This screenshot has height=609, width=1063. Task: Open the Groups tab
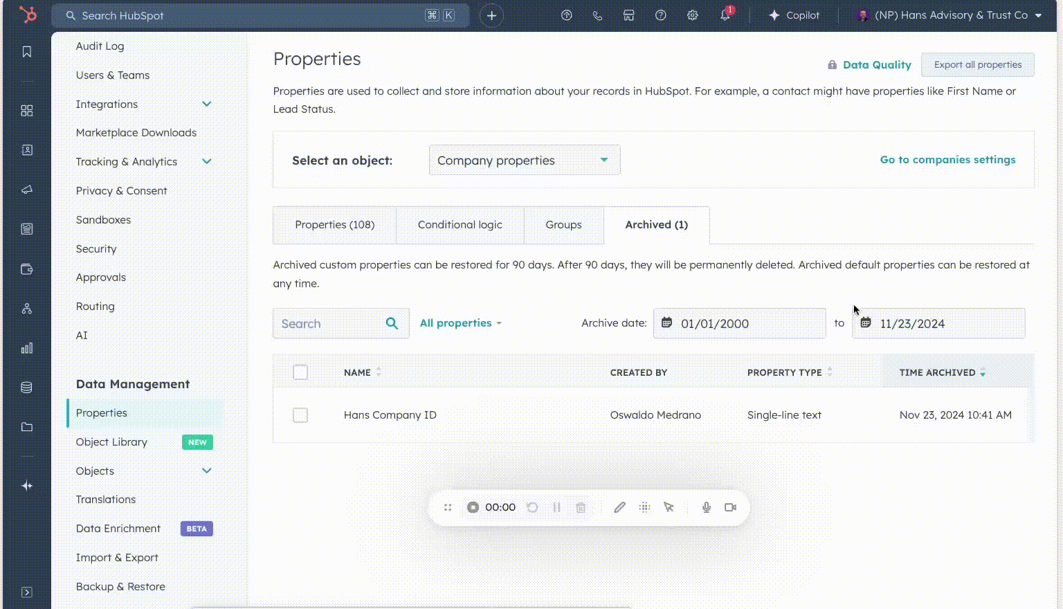(x=563, y=225)
